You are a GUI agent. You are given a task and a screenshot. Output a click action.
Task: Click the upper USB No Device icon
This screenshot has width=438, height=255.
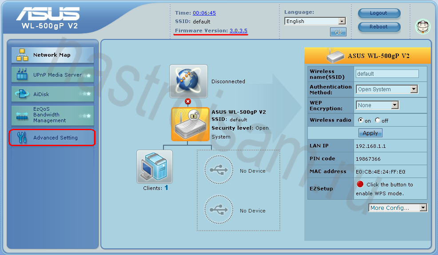click(219, 170)
